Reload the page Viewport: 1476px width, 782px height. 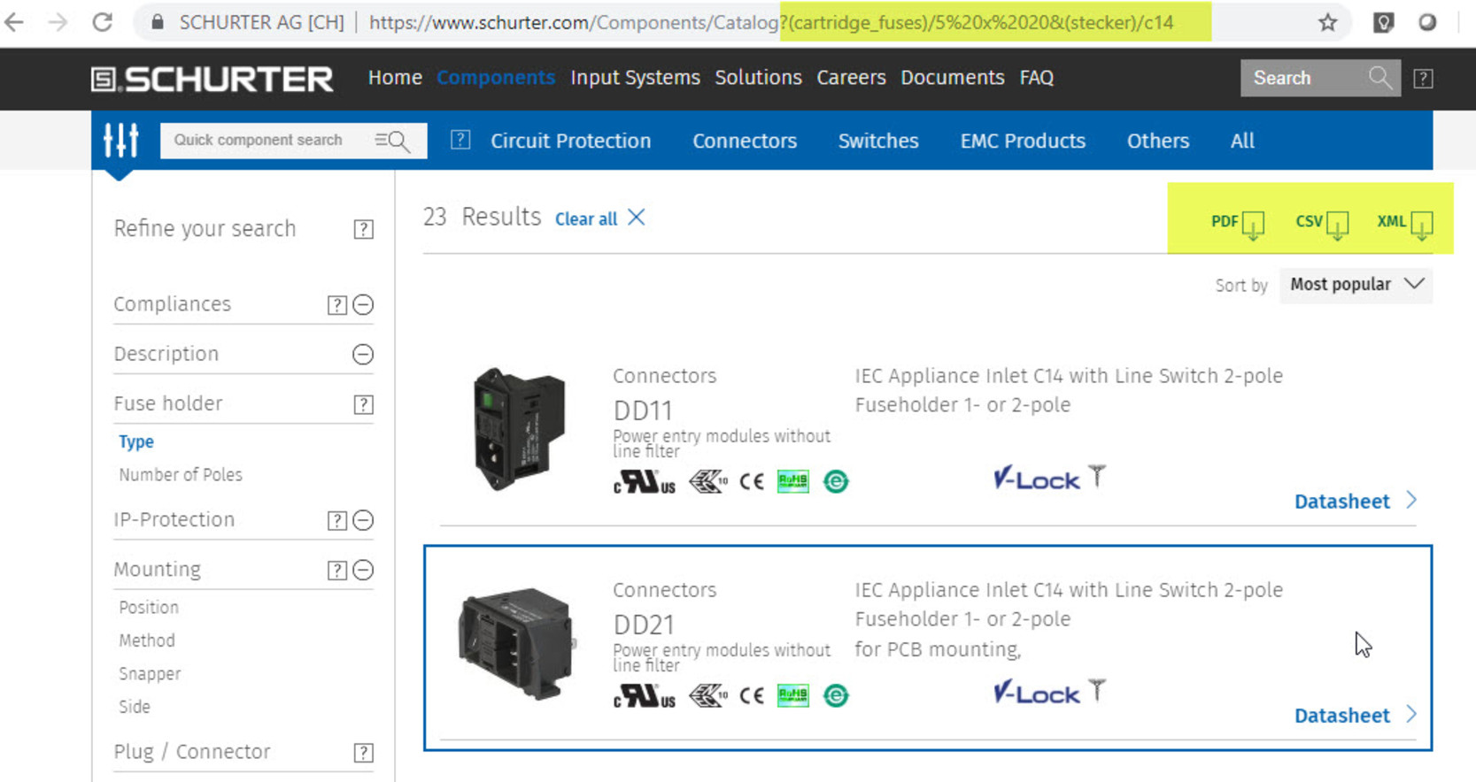coord(103,22)
